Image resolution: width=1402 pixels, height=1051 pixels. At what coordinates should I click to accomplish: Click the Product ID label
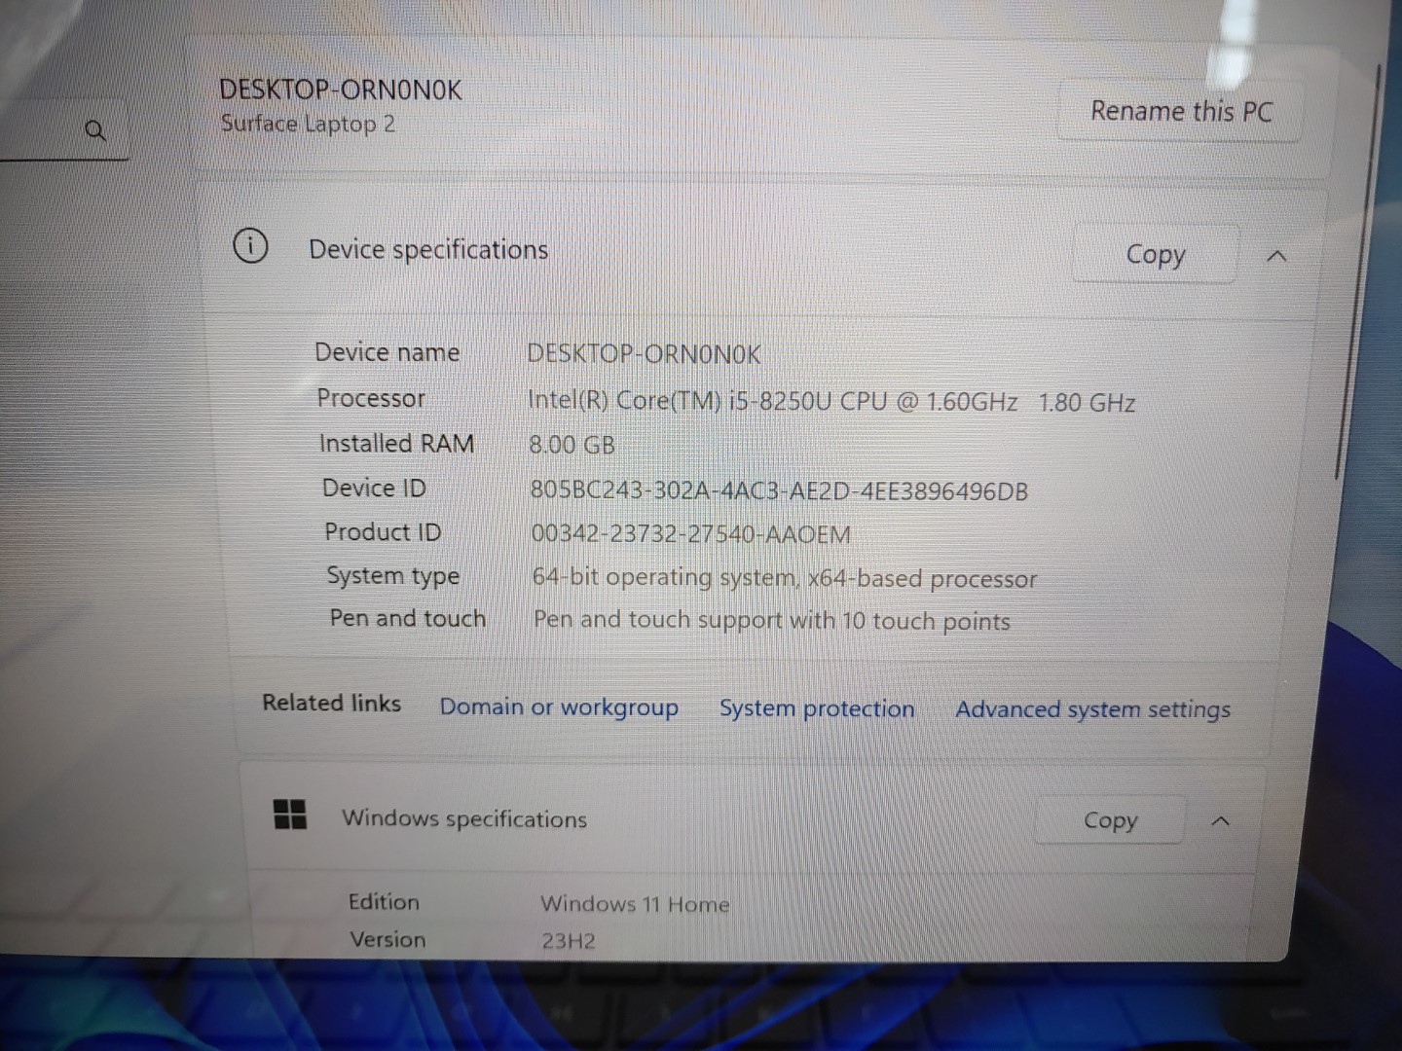tap(383, 531)
